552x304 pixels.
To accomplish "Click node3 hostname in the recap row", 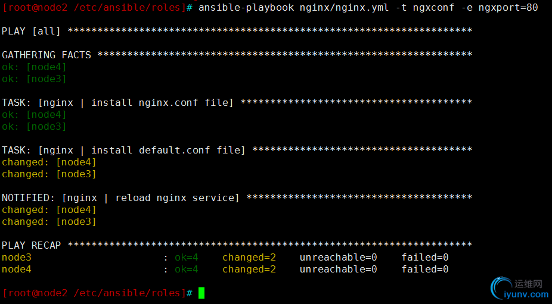I will [17, 257].
